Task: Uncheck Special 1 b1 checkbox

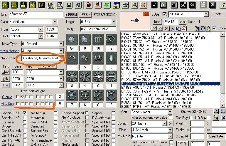Action: (x=25, y=113)
